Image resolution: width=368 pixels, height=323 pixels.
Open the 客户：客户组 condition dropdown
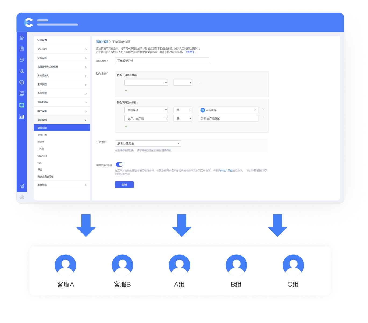146,118
